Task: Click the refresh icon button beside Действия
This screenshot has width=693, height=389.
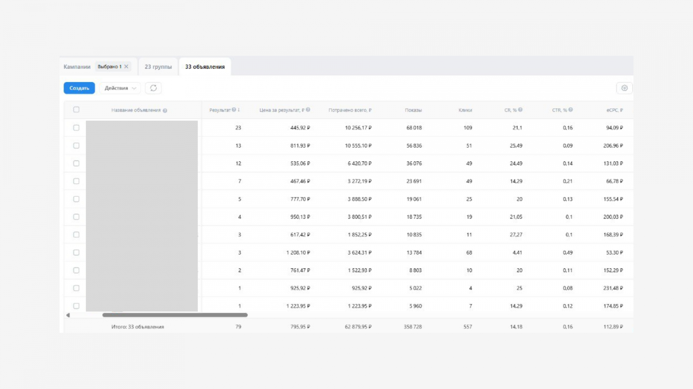Action: pyautogui.click(x=153, y=88)
